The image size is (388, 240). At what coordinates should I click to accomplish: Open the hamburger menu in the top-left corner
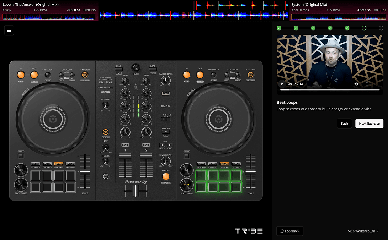pyautogui.click(x=9, y=30)
